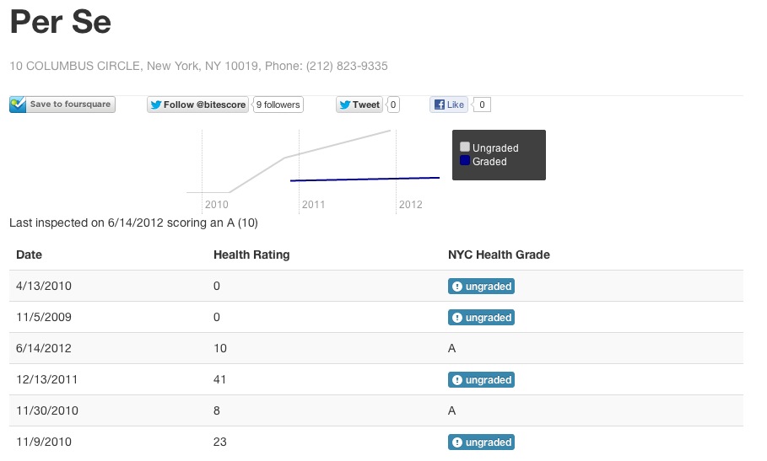Toggle the Graded blue legend swatch

(465, 161)
